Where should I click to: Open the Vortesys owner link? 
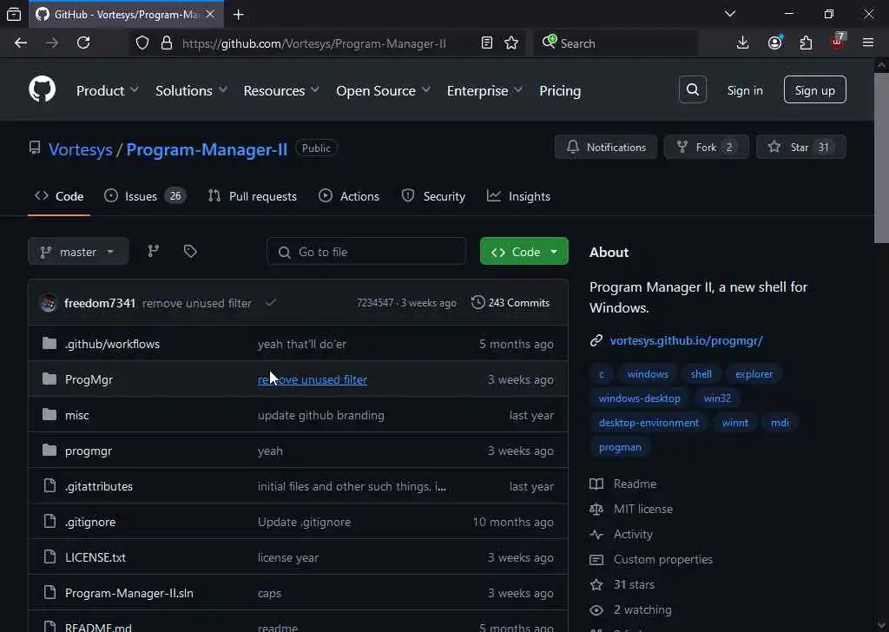(80, 149)
